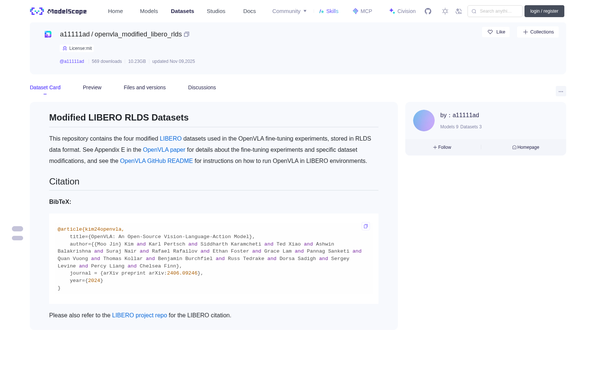Viewport: 596px width, 372px height.
Task: Open the OpenVLA paper link
Action: point(164,150)
